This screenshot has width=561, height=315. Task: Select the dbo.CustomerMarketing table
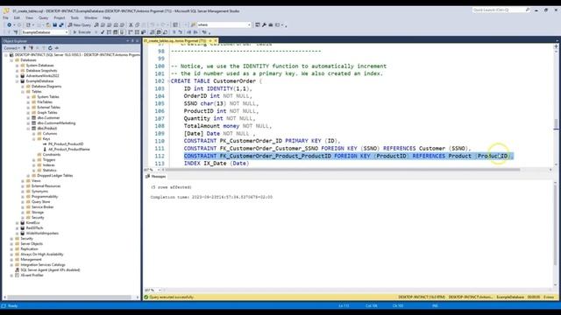coord(56,122)
